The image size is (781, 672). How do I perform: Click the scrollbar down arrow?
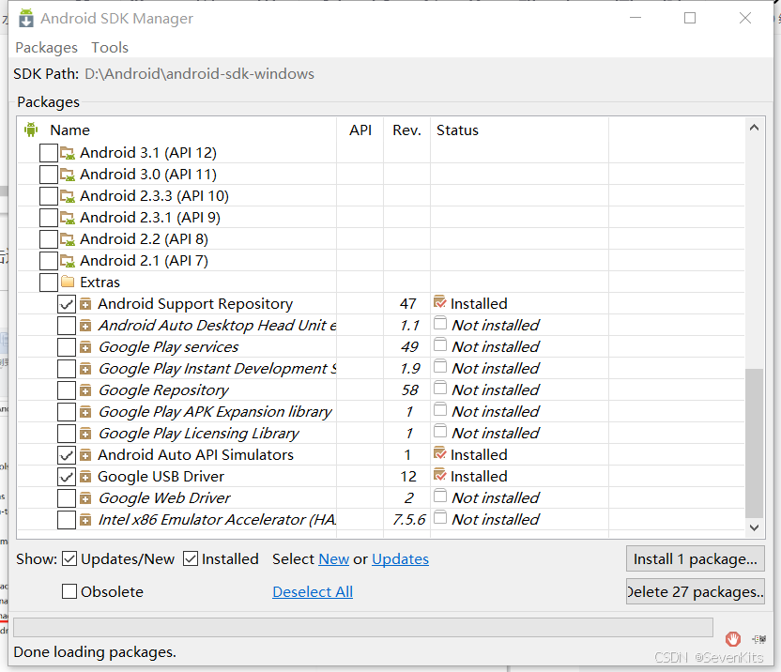[754, 528]
